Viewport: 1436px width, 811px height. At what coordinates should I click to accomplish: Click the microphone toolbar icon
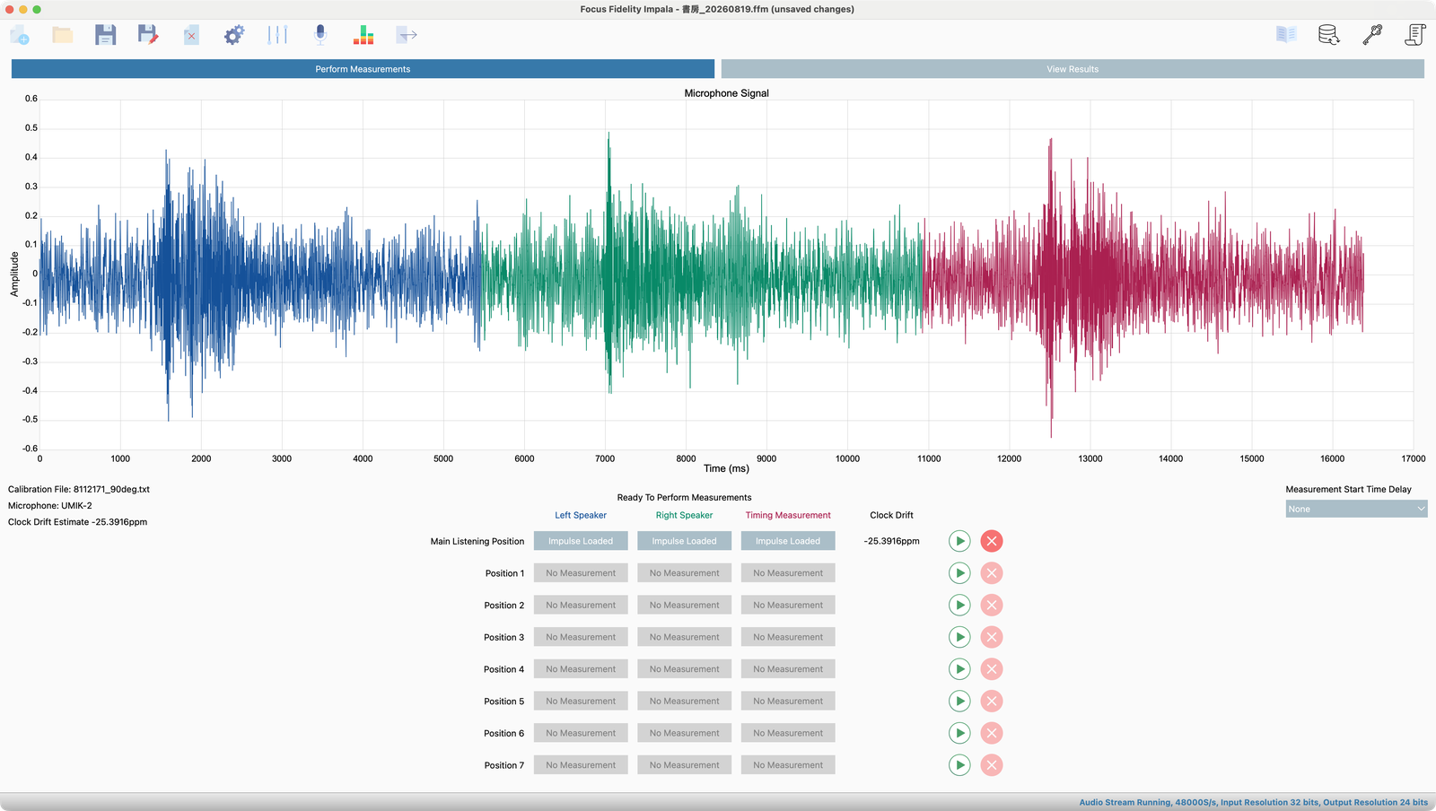(320, 35)
